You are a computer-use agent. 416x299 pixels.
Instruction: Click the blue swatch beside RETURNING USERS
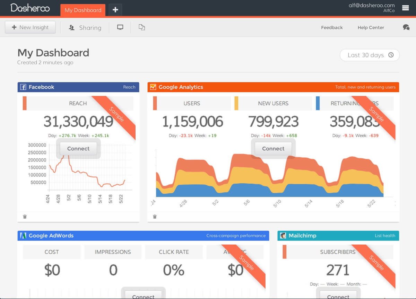pyautogui.click(x=318, y=103)
